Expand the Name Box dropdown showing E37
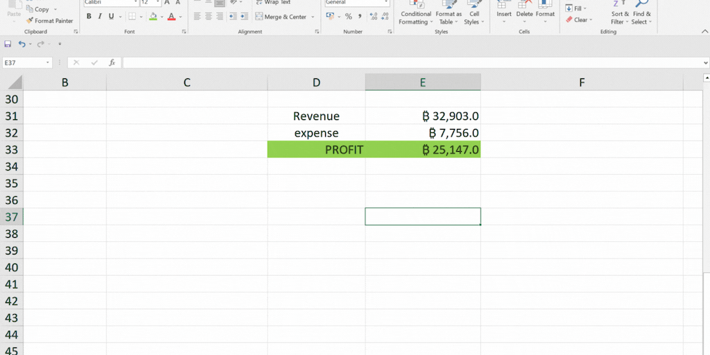 click(48, 62)
